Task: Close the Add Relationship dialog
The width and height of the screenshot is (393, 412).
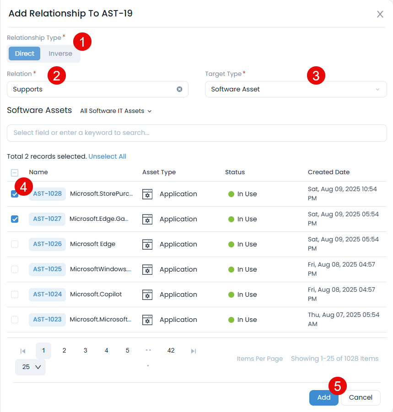Action: click(x=380, y=14)
